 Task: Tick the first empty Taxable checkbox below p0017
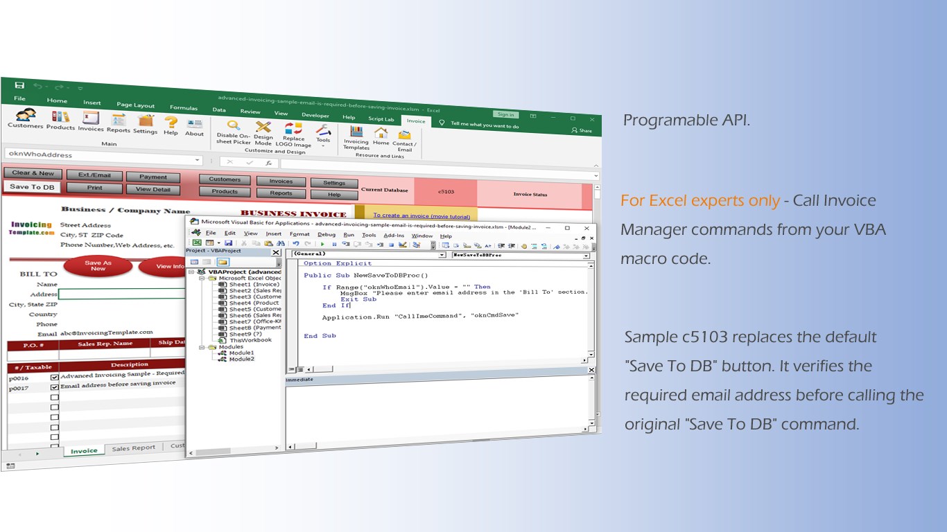tap(54, 397)
